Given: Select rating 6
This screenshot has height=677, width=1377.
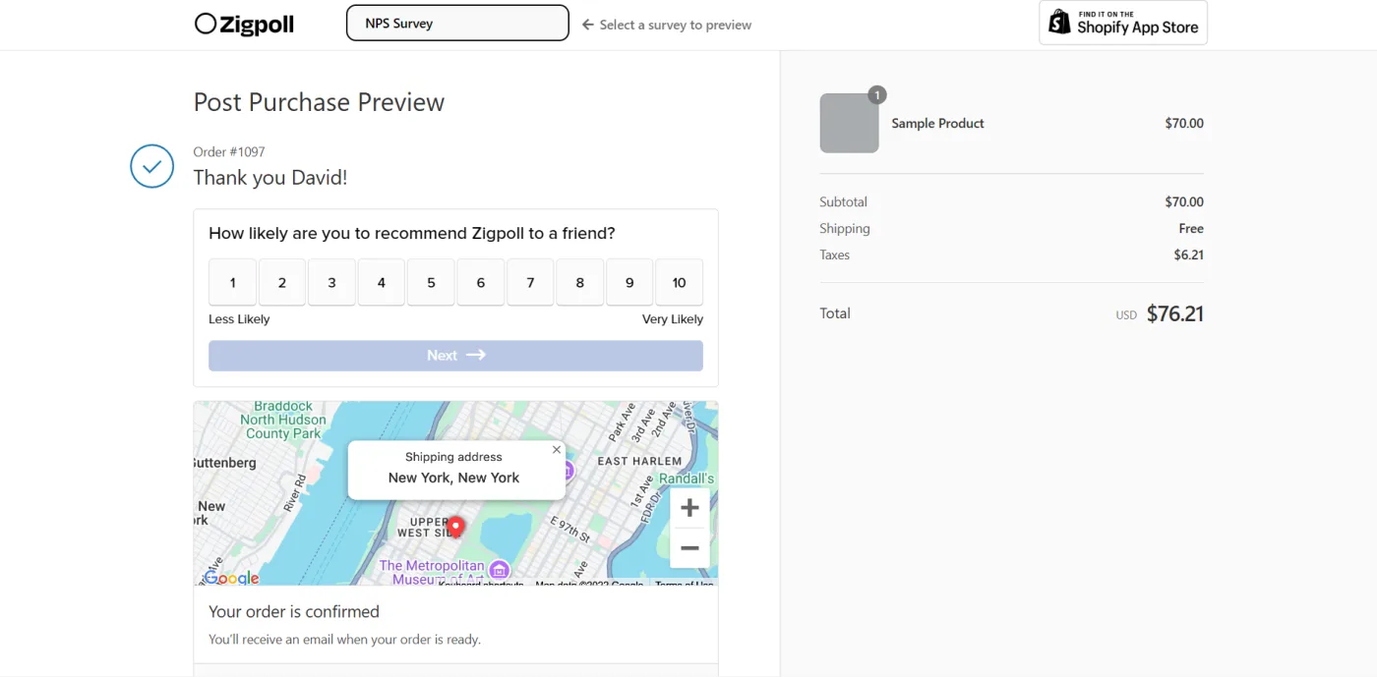Looking at the screenshot, I should click(x=481, y=283).
